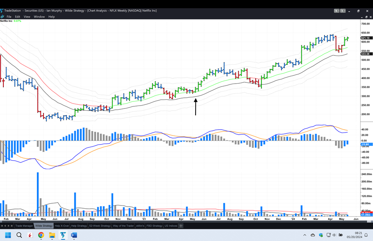Open the battery status tray icon
Image resolution: width=373 pixels, height=241 pixels.
pos(340,235)
